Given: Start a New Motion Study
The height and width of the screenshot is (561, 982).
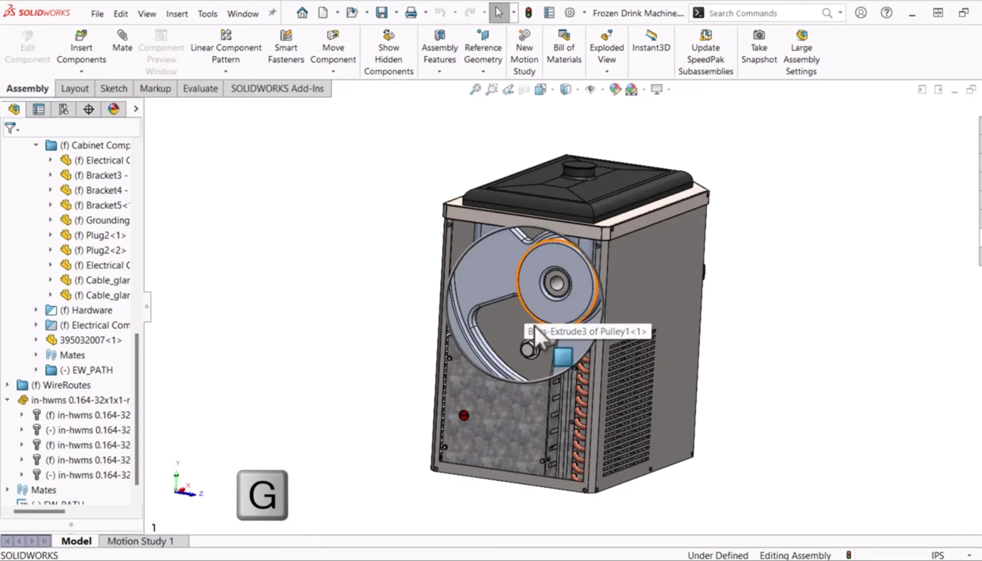Looking at the screenshot, I should click(524, 52).
